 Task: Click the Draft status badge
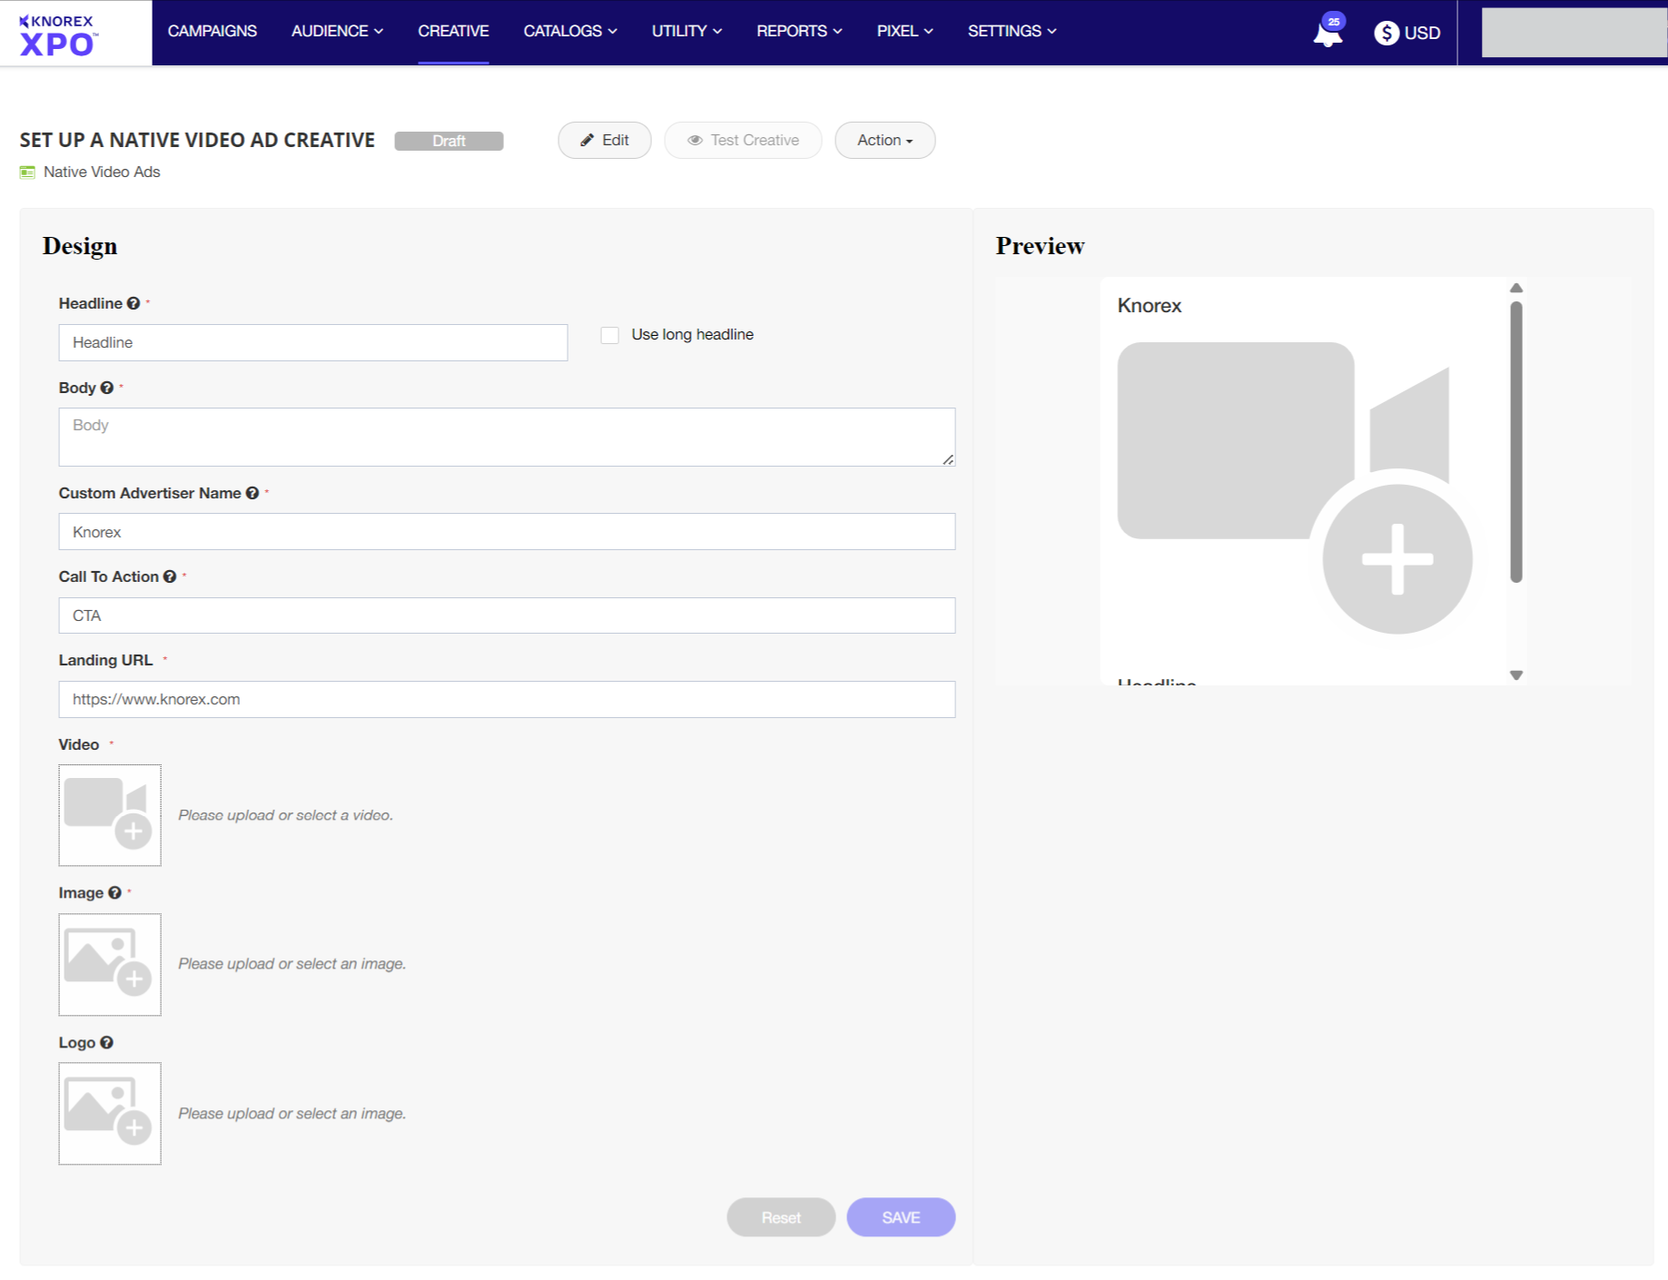(x=449, y=141)
